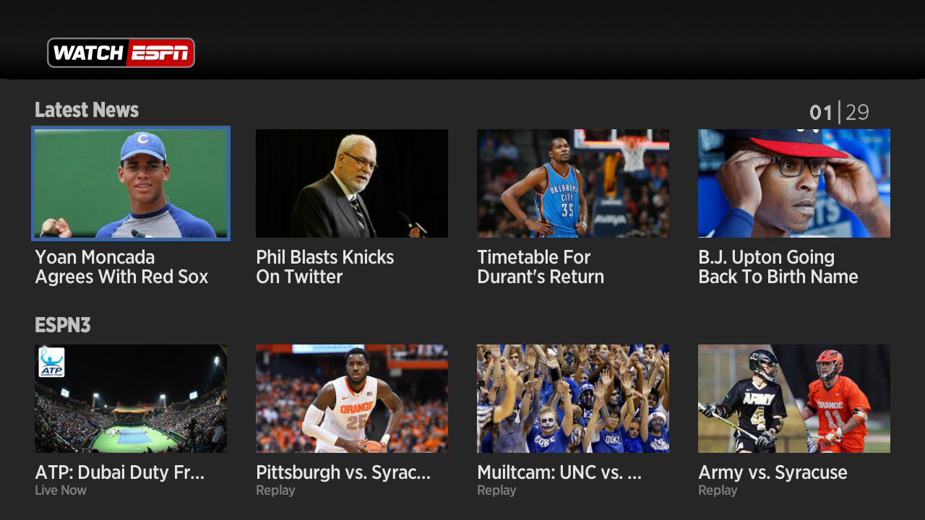Open the Duke fans multicam thumbnail
The height and width of the screenshot is (520, 925).
573,399
